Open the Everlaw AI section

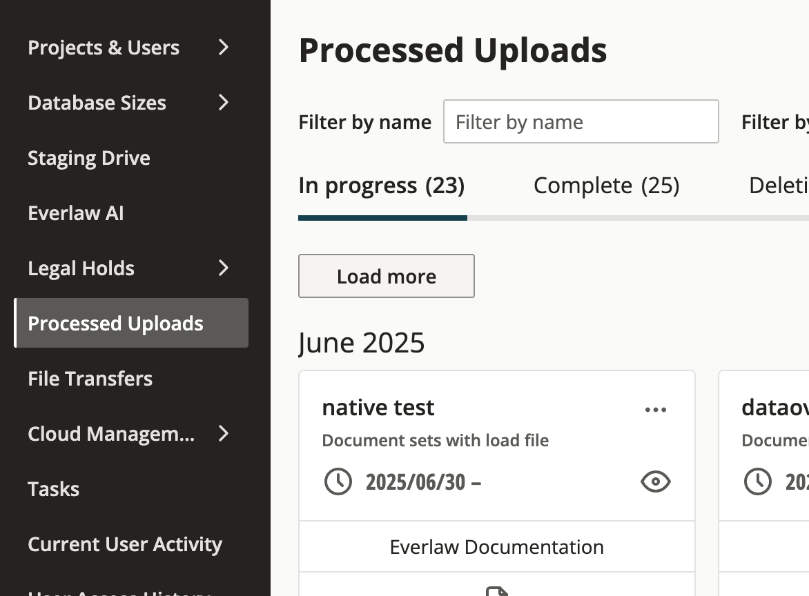coord(76,213)
